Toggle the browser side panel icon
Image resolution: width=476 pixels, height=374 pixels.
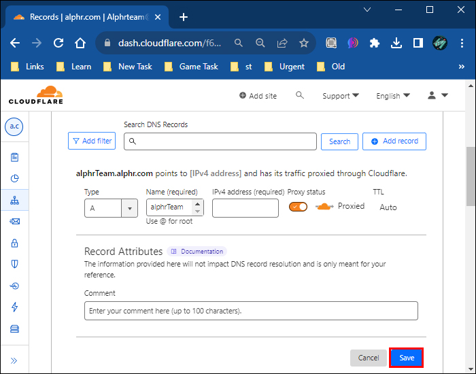(x=418, y=43)
